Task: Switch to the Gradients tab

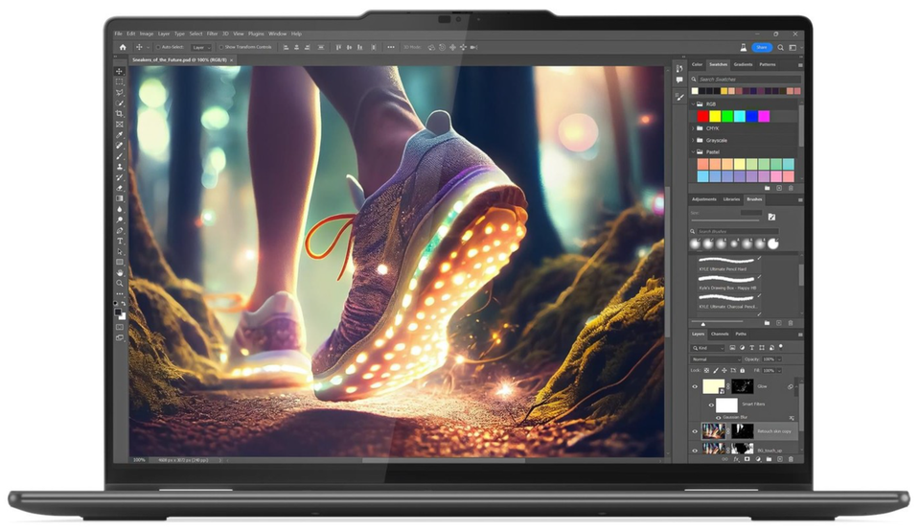Action: [743, 64]
